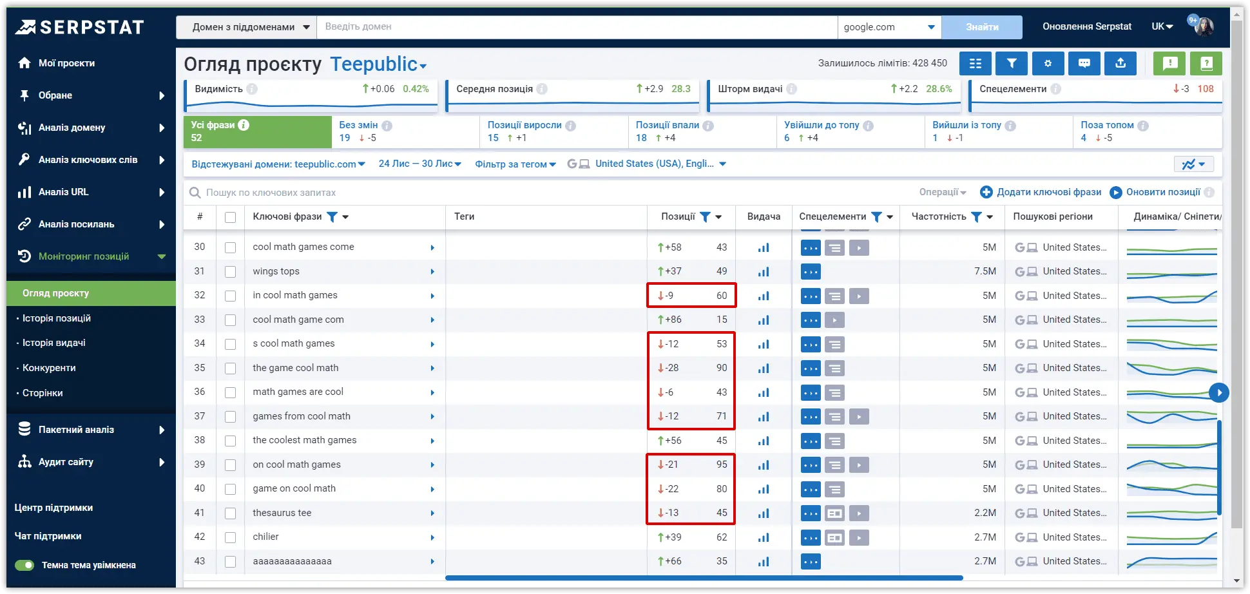Select checkbox for wings tops row
This screenshot has height=594, width=1250.
tap(230, 272)
